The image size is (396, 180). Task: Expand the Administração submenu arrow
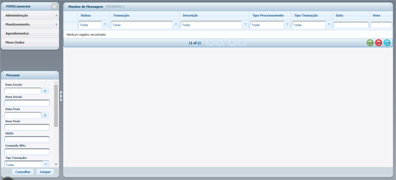56,15
